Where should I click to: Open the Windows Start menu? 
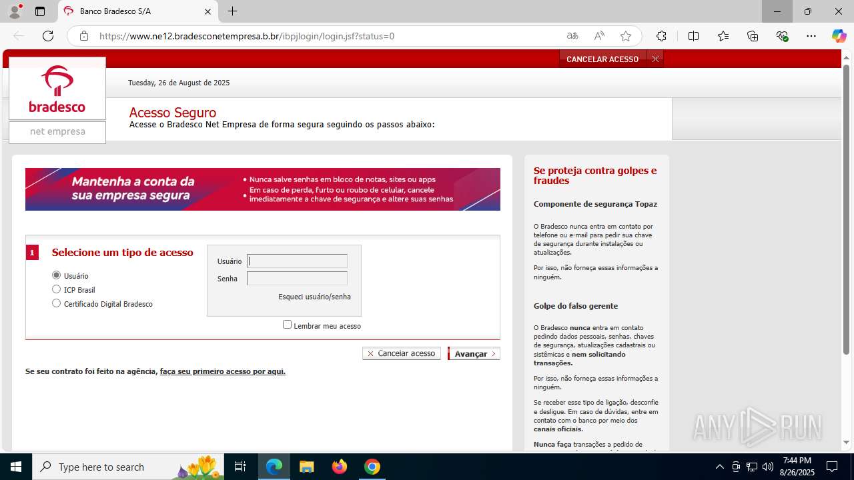pyautogui.click(x=16, y=467)
